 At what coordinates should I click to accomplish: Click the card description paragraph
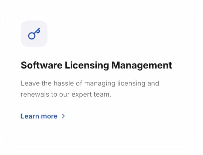click(x=90, y=89)
